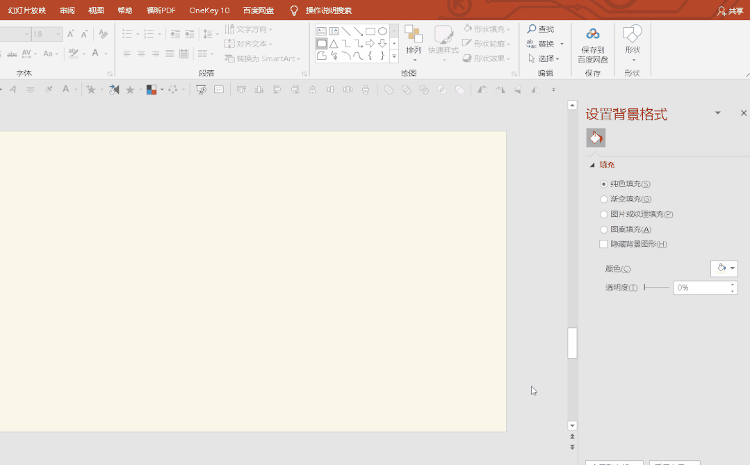The height and width of the screenshot is (465, 750).
Task: Select the right arrow shape
Action: [370, 44]
